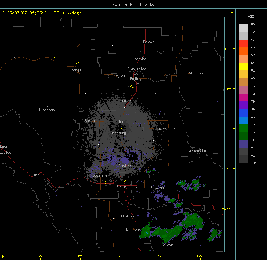Click the Okotoks label
Image resolution: width=267 pixels, height=260 pixels.
[128, 216]
